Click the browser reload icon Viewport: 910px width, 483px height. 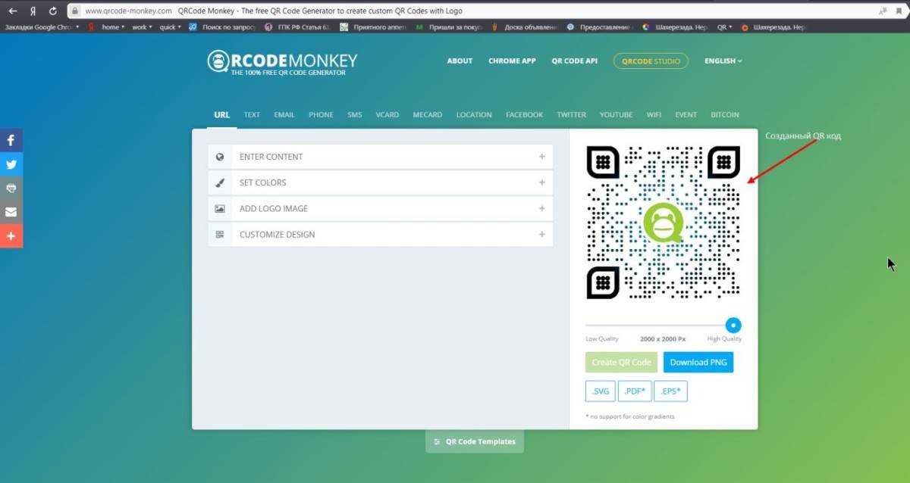(52, 11)
